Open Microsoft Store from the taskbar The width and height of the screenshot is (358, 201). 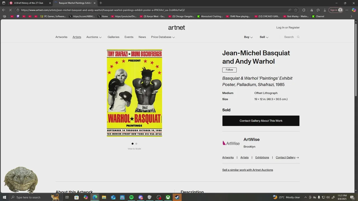[x=76, y=197]
